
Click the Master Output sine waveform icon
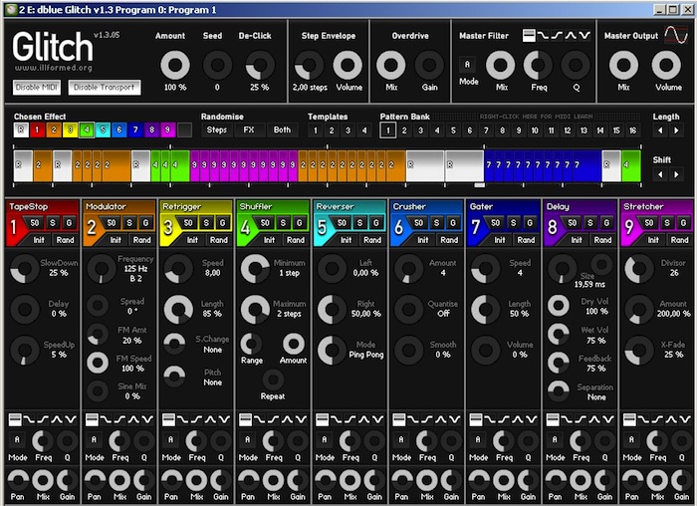676,35
